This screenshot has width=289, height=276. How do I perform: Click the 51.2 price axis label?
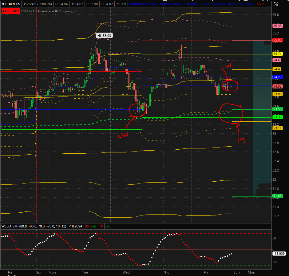[275, 216]
